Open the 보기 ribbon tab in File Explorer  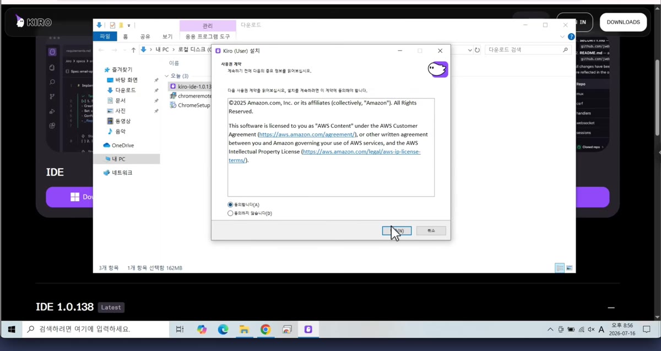tap(167, 36)
